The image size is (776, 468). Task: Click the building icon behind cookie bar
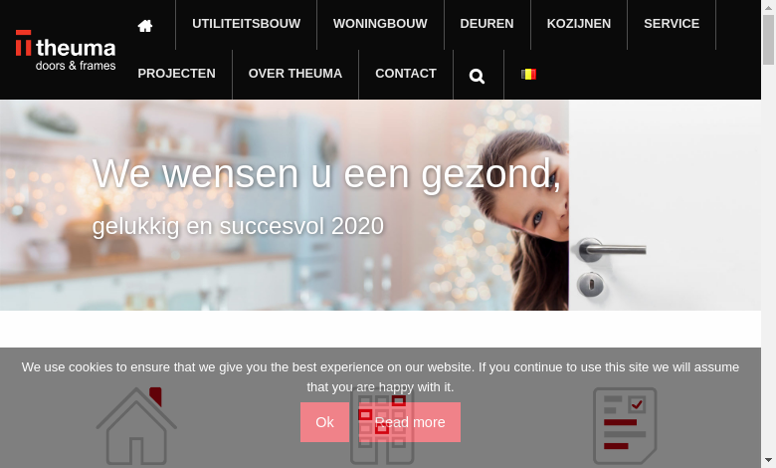(x=382, y=428)
